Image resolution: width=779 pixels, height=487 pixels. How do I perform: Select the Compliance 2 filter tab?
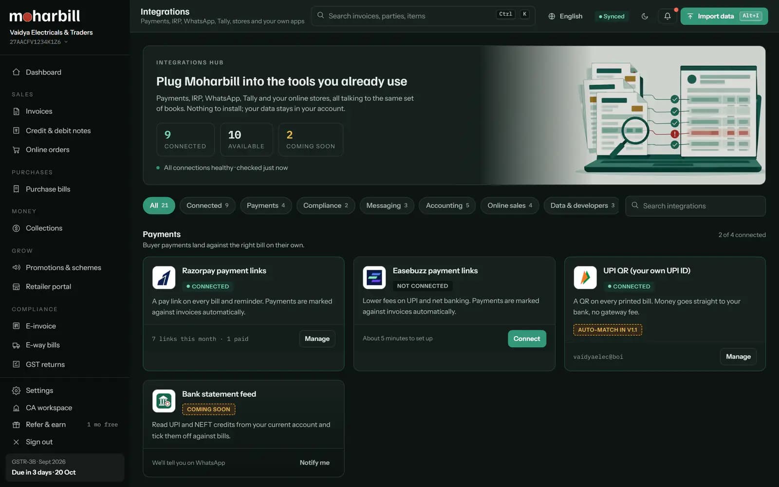pyautogui.click(x=326, y=206)
